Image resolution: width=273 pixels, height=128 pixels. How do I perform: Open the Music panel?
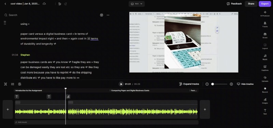(265, 57)
